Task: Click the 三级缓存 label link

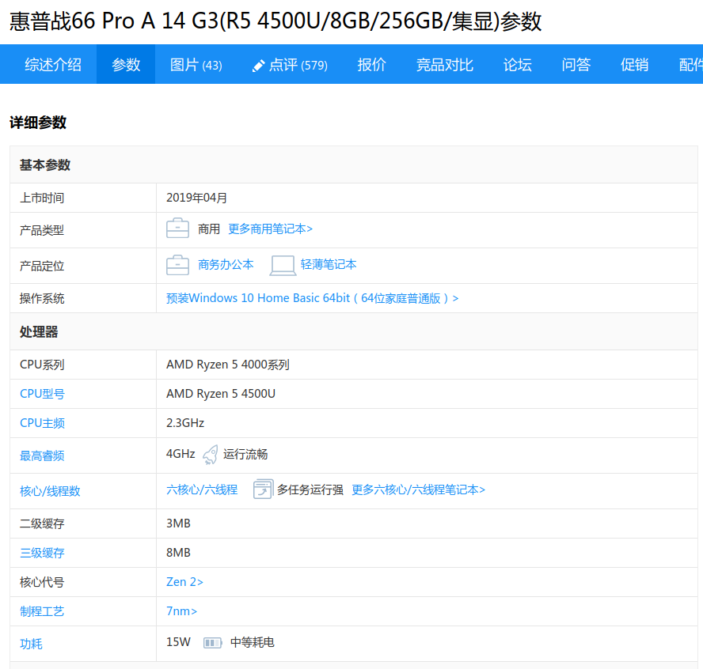Action: coord(42,553)
